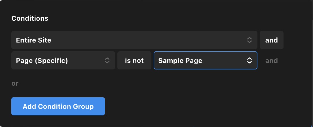Expand the Page (Specific) condition type dropdown
The height and width of the screenshot is (127, 313).
pyautogui.click(x=63, y=60)
